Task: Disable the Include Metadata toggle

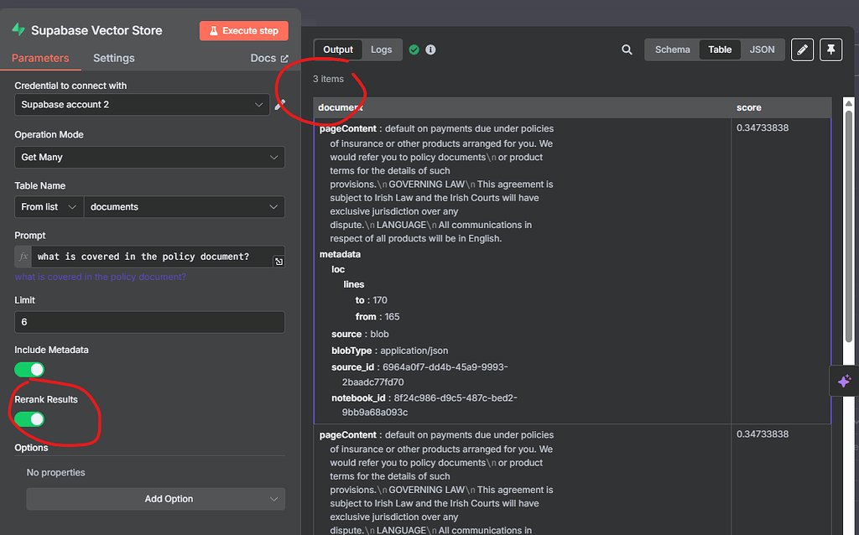Action: coord(29,369)
